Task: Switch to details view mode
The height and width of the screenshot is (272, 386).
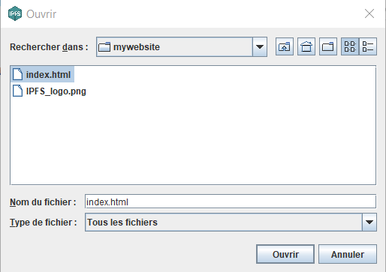Action: (x=368, y=46)
